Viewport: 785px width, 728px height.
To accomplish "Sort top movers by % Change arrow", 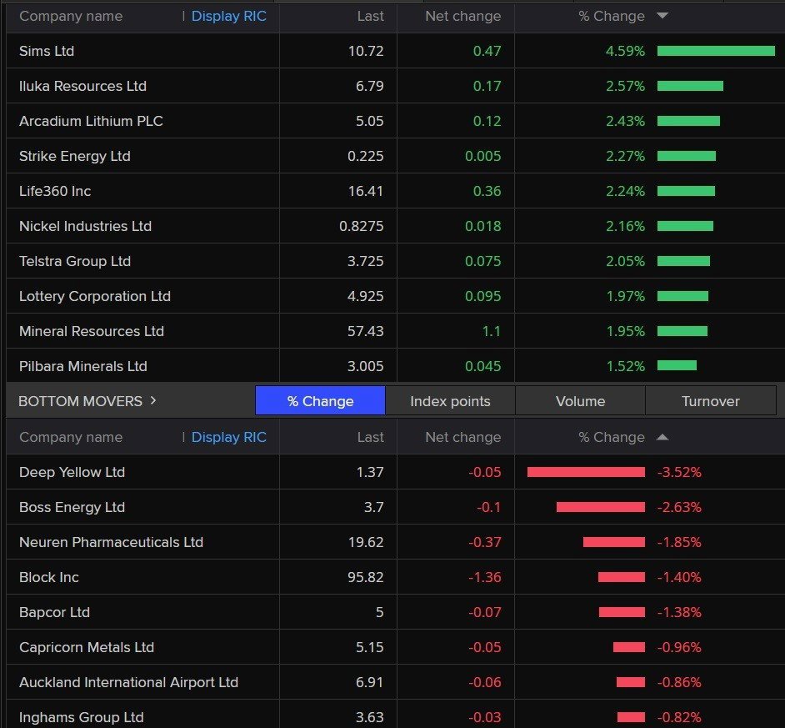I will [662, 16].
